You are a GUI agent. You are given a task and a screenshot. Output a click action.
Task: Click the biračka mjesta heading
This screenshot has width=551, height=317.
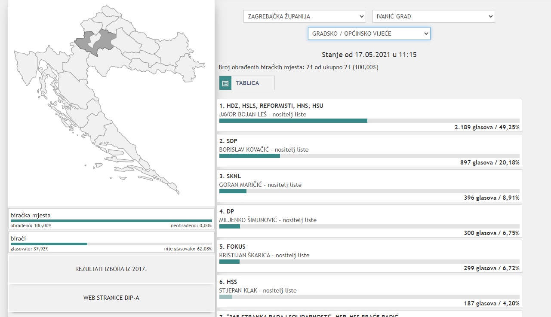coord(31,215)
